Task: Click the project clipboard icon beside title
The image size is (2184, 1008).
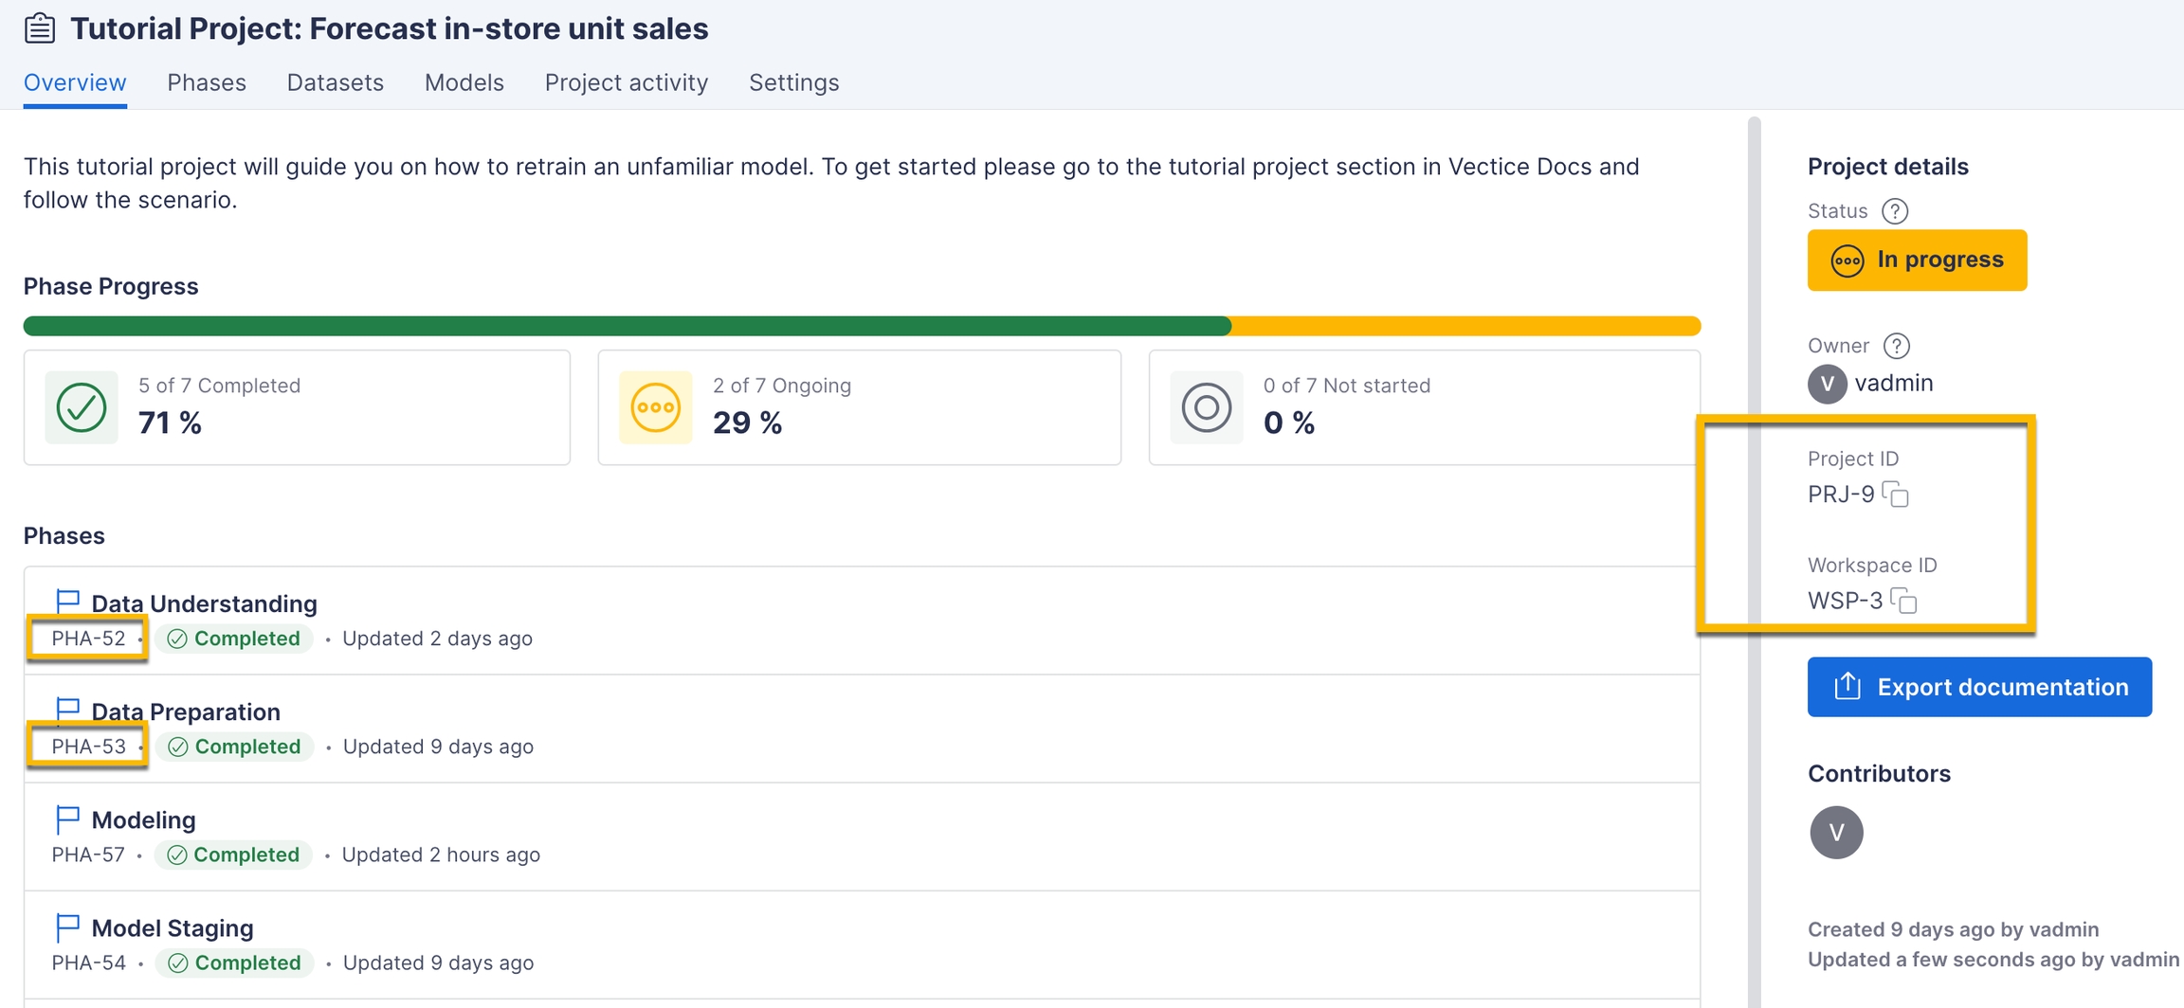Action: tap(40, 28)
